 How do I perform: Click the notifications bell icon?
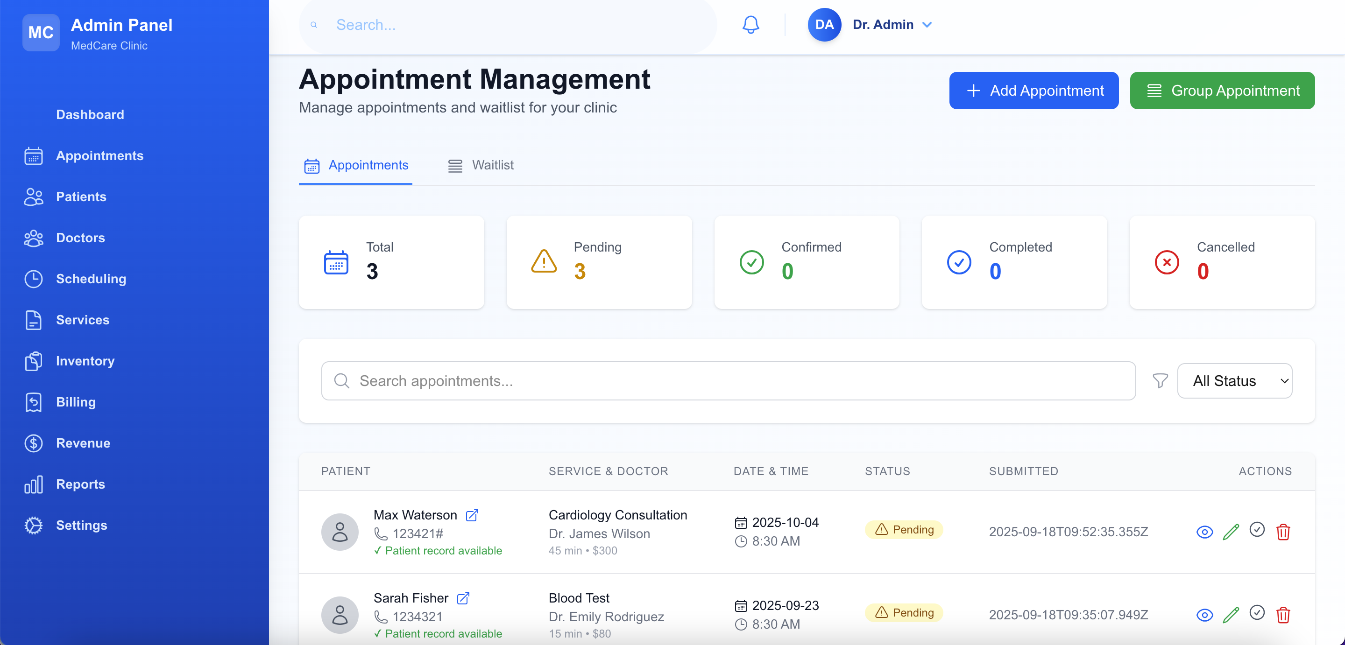pos(750,25)
